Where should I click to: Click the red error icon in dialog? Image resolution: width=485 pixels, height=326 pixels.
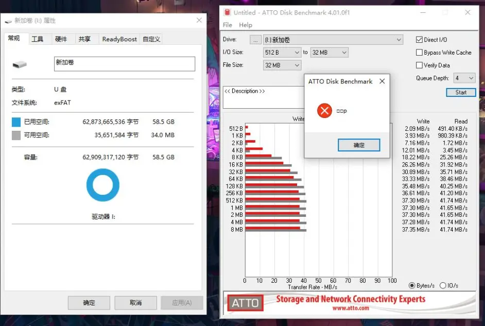[324, 110]
